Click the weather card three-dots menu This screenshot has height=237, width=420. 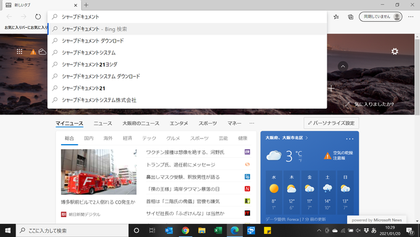coord(350,139)
